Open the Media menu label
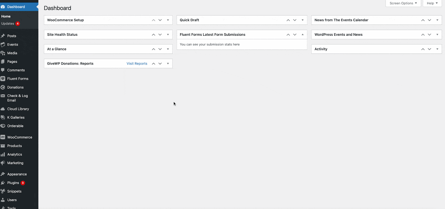 12,53
